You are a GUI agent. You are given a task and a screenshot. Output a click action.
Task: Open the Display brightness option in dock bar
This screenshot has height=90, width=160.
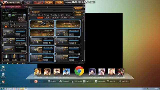pos(123,81)
